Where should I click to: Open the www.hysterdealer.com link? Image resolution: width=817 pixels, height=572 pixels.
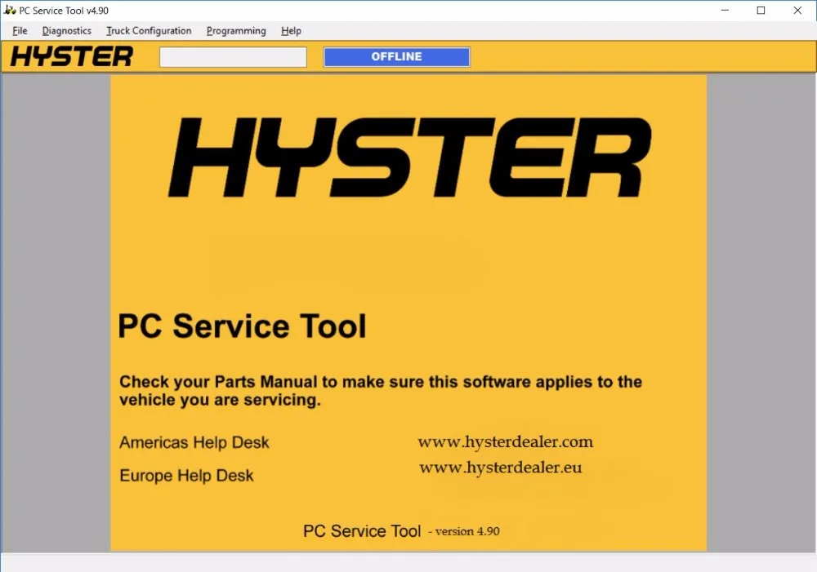click(x=505, y=442)
